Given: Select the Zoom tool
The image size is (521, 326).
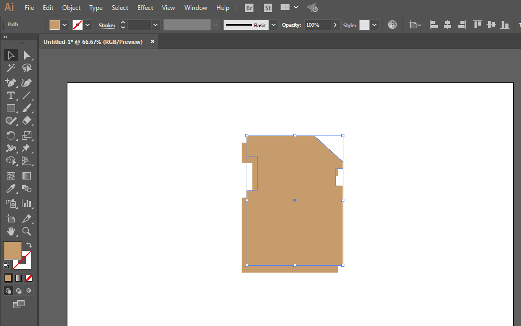Looking at the screenshot, I should point(27,231).
